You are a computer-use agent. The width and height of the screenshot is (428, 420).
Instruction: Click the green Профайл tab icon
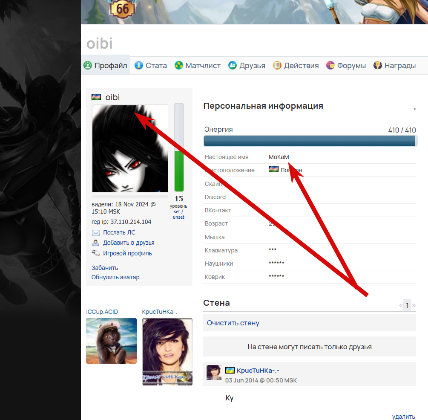click(88, 65)
